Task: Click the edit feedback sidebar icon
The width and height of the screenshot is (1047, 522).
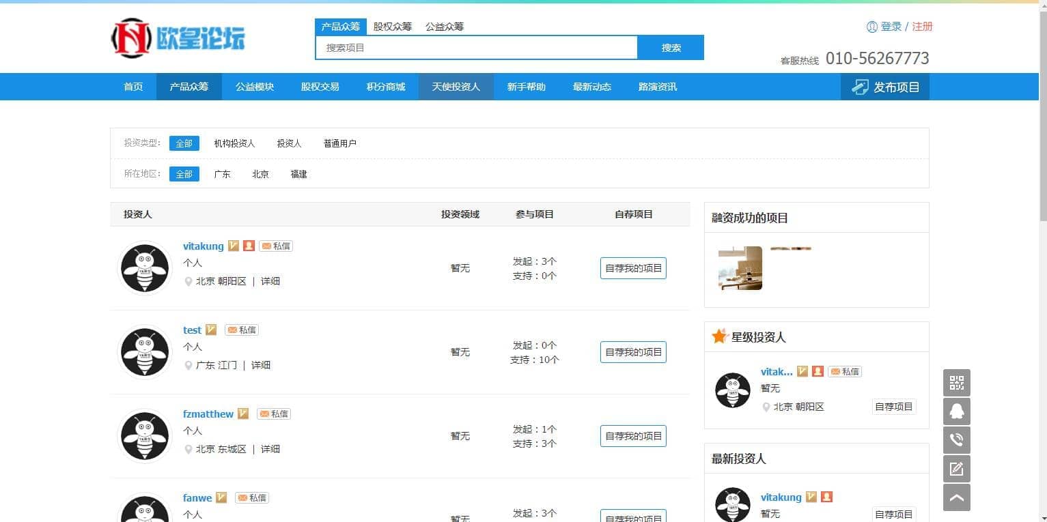Action: pos(956,469)
